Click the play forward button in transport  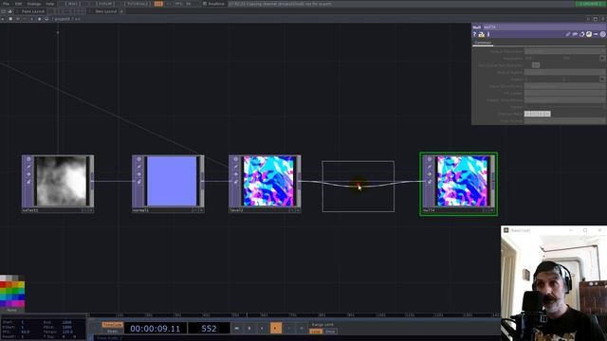[x=276, y=329]
